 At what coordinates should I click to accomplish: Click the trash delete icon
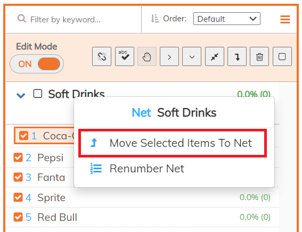click(259, 56)
